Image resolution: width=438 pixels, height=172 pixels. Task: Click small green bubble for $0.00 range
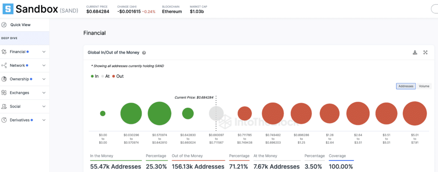click(x=103, y=113)
